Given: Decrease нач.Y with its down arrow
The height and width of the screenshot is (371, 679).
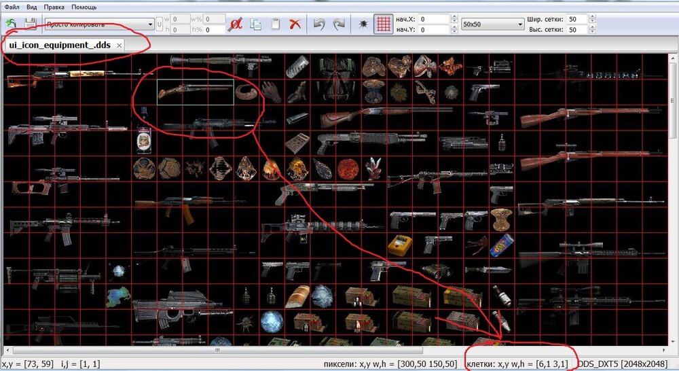Looking at the screenshot, I should point(454,32).
